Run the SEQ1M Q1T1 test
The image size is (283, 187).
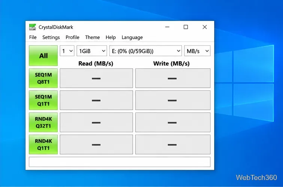pyautogui.click(x=43, y=100)
